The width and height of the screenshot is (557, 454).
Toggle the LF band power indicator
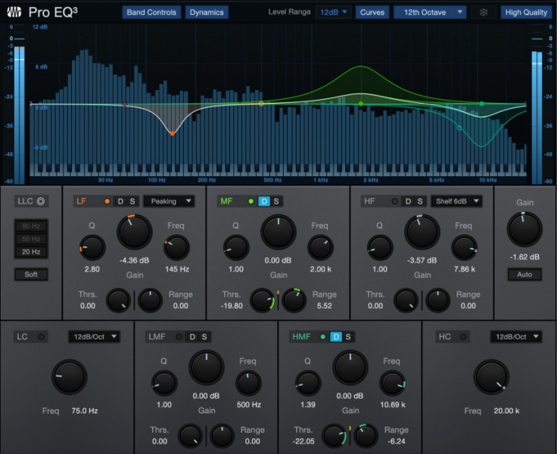pyautogui.click(x=107, y=201)
